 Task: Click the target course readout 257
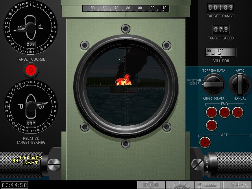click(31, 44)
